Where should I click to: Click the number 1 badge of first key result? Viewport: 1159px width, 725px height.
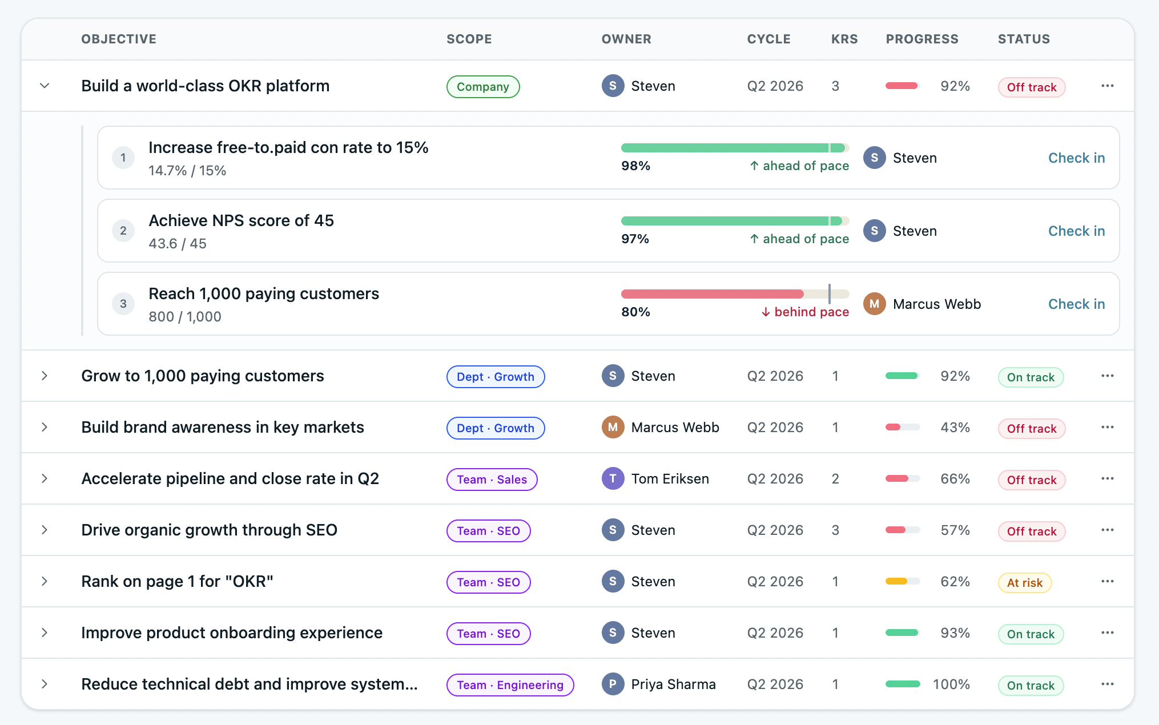[x=123, y=158]
